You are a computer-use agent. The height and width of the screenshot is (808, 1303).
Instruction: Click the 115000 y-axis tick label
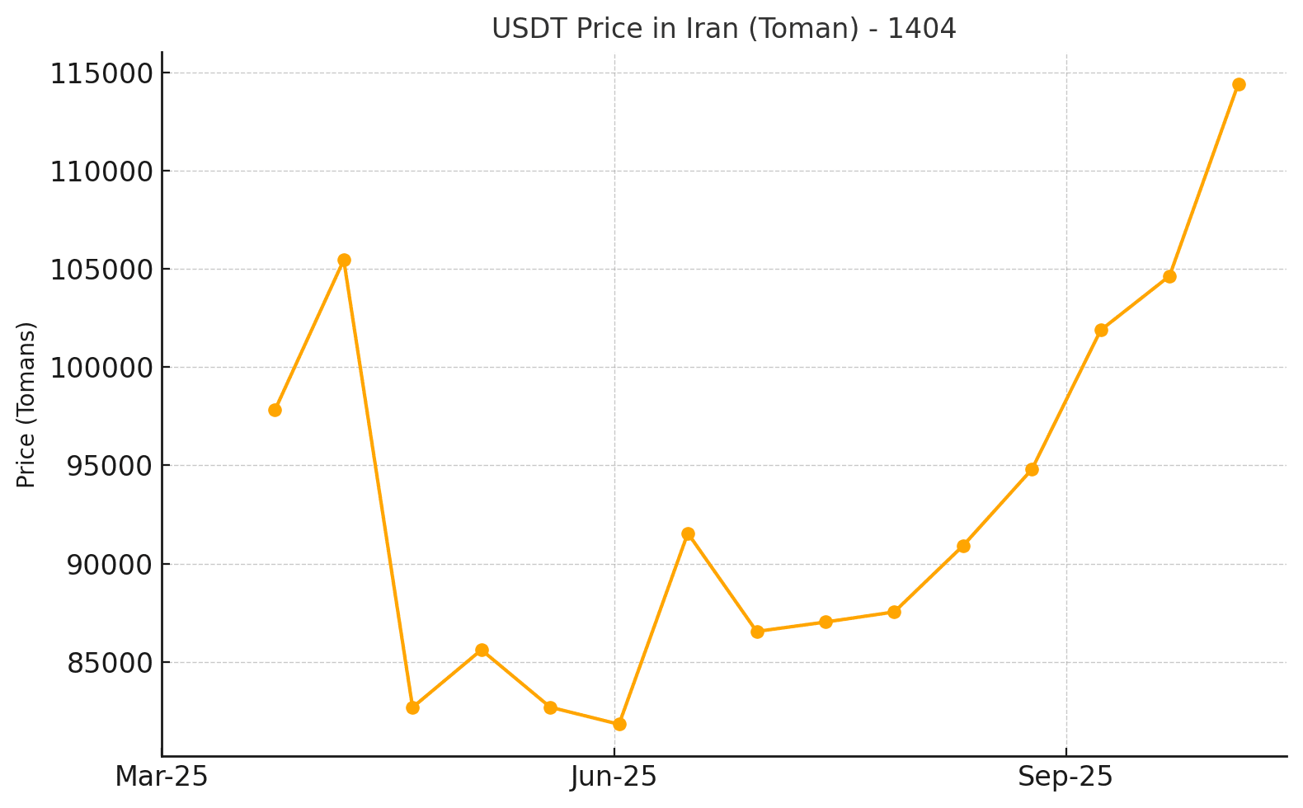[x=101, y=73]
